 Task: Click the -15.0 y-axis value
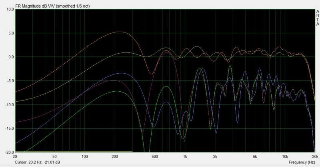(10, 129)
